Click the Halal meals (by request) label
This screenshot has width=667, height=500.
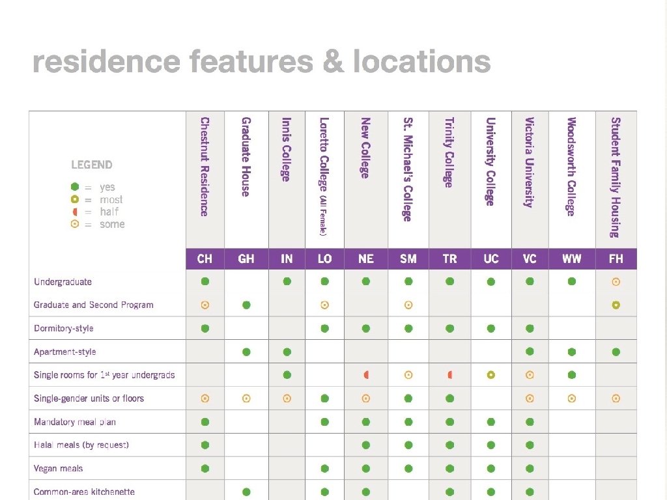tap(81, 445)
